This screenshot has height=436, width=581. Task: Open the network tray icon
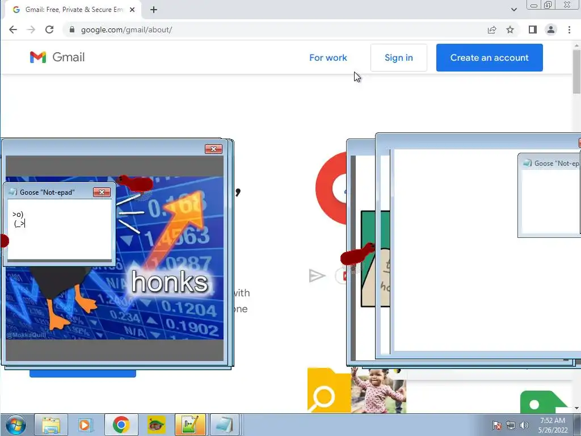tap(511, 426)
